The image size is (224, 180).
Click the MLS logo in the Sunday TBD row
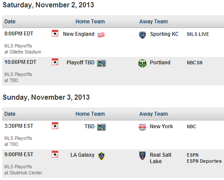coord(101,127)
